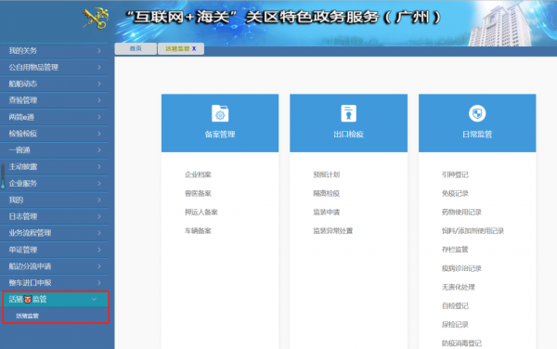
Task: Switch to the 首页 tab
Action: (136, 48)
